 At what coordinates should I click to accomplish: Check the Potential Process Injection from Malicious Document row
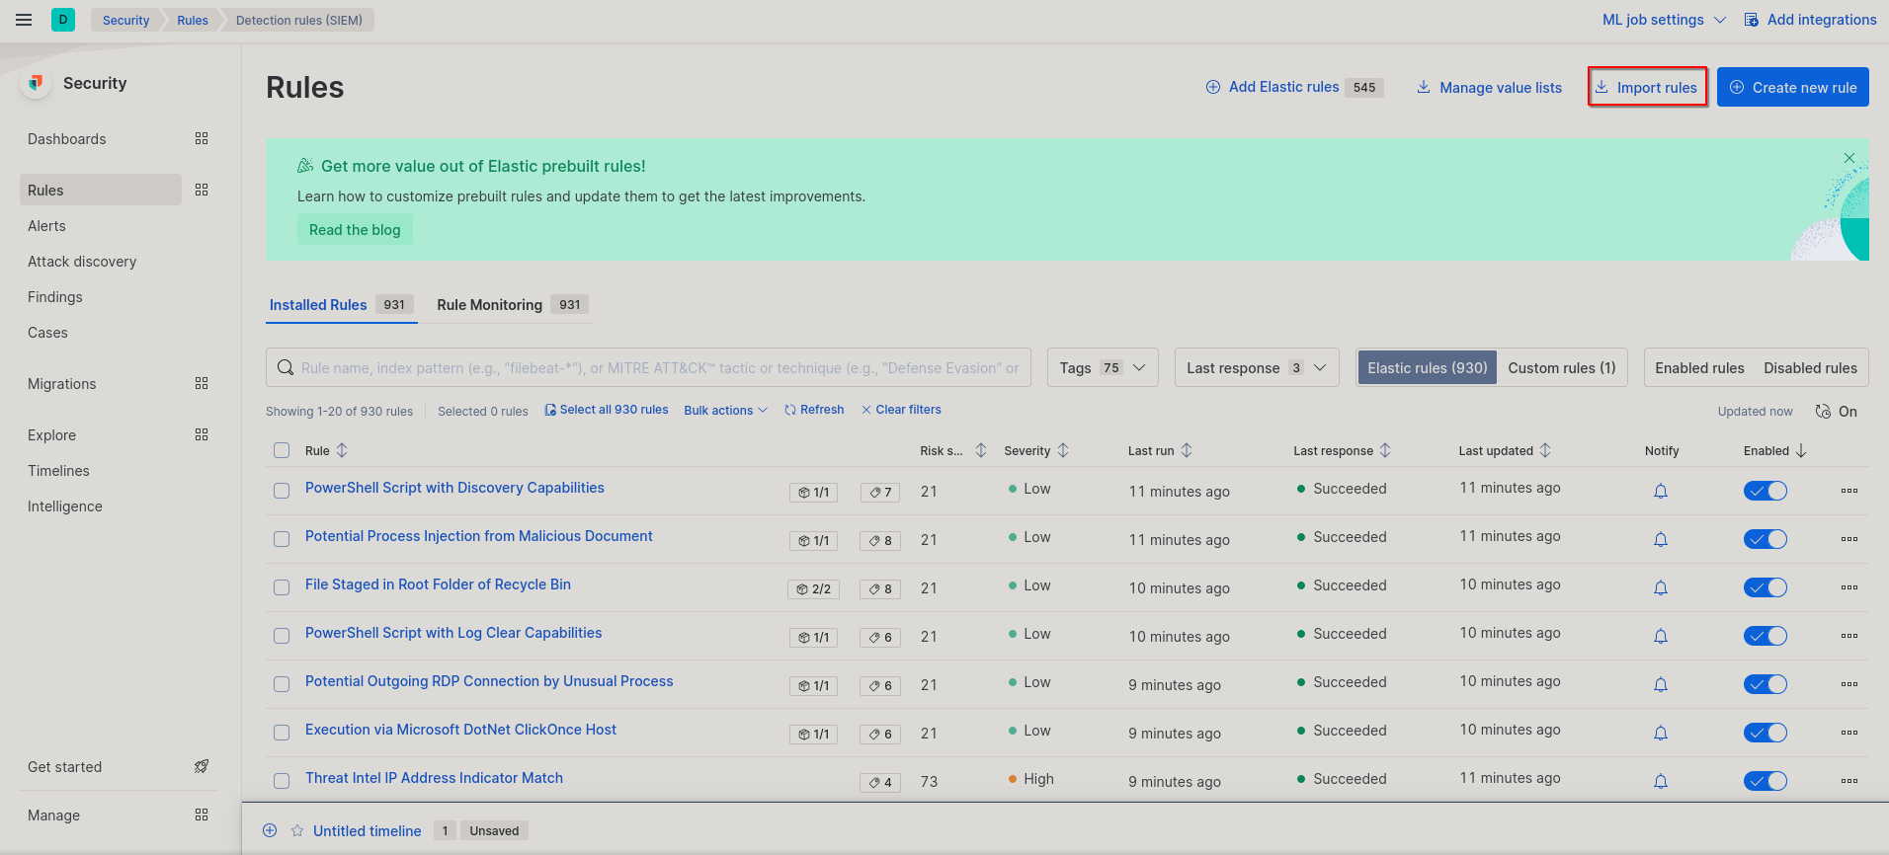pos(282,539)
